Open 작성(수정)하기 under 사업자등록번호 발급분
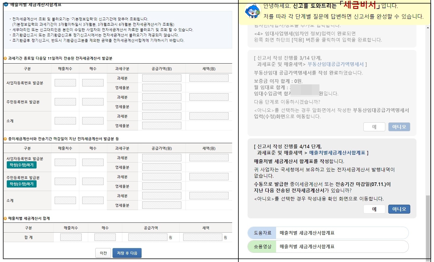Screen dimensions: 434x262 tap(22, 165)
